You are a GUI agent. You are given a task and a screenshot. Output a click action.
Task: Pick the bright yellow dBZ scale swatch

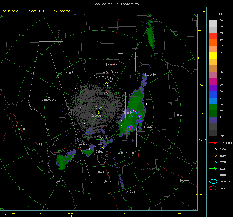click(213, 55)
